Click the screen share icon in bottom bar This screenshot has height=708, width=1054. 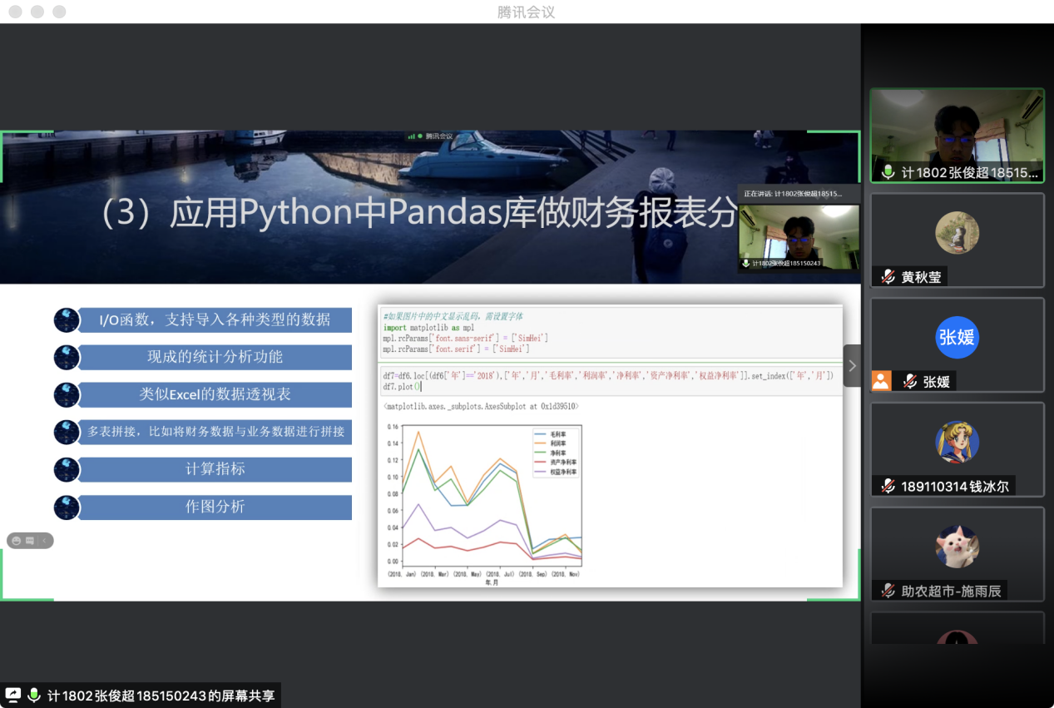(x=13, y=695)
